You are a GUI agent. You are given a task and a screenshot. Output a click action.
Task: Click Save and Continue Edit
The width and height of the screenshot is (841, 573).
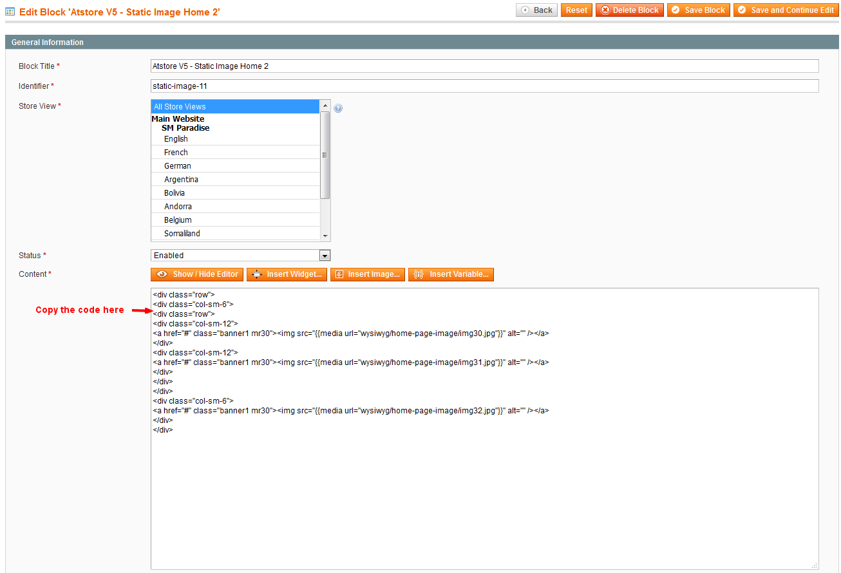point(786,10)
